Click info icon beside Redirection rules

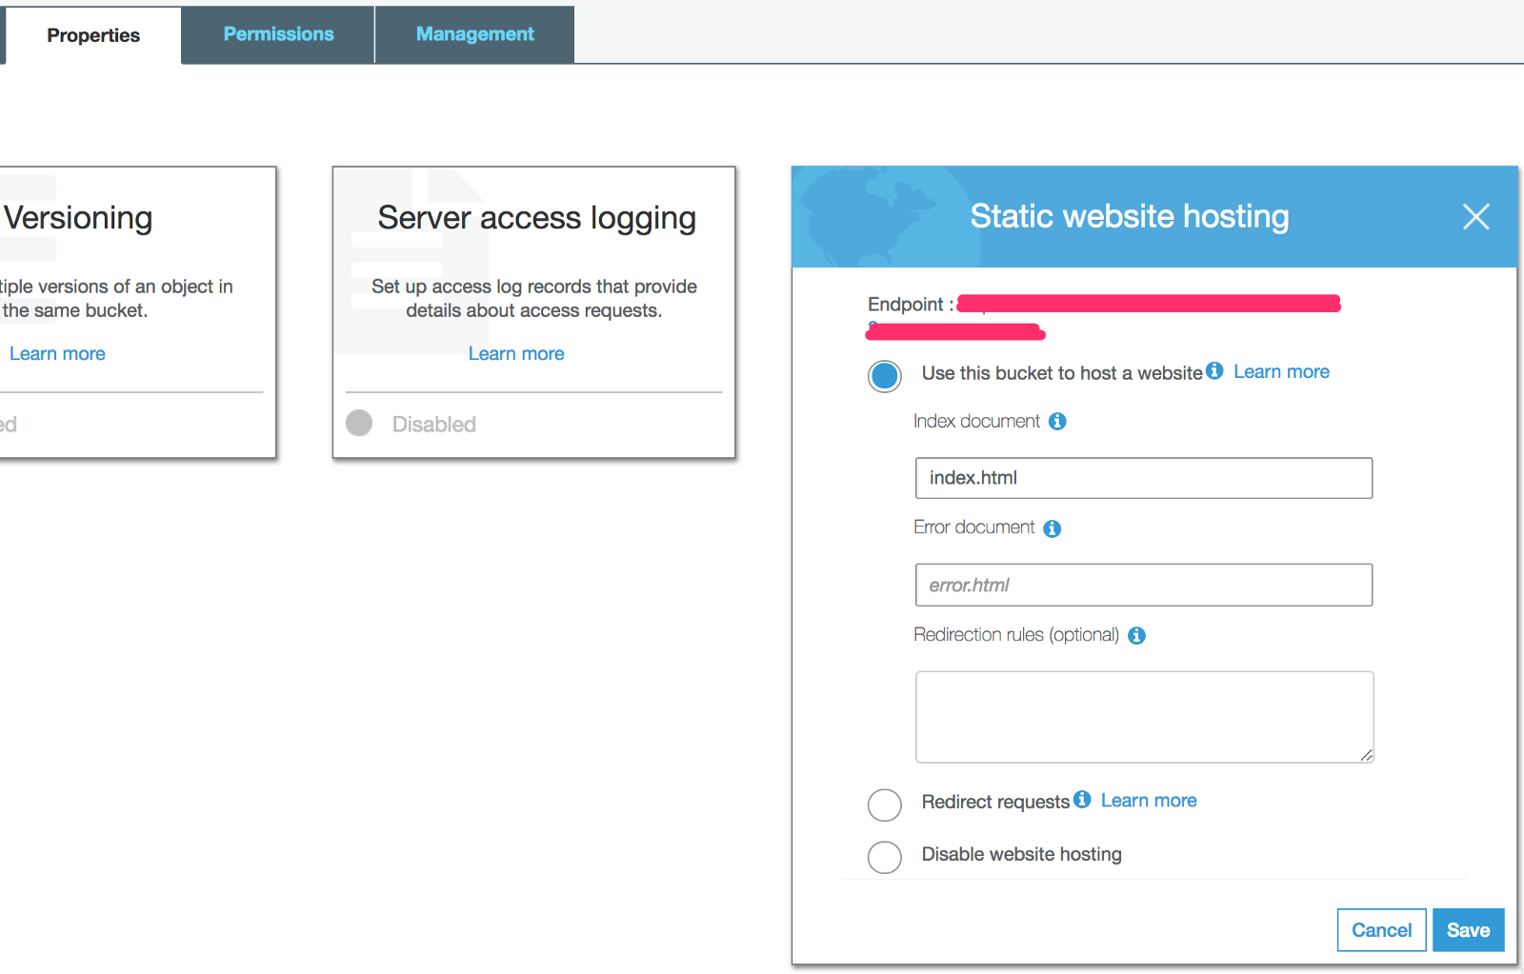[x=1136, y=635]
